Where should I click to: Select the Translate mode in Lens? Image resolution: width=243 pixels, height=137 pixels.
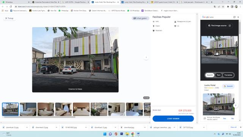pyautogui.click(x=228, y=75)
